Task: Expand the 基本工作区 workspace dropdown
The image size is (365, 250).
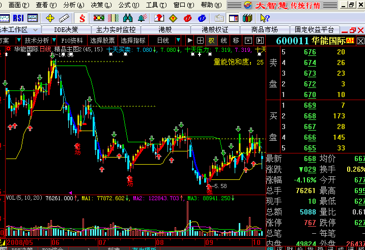Action: pos(35,30)
